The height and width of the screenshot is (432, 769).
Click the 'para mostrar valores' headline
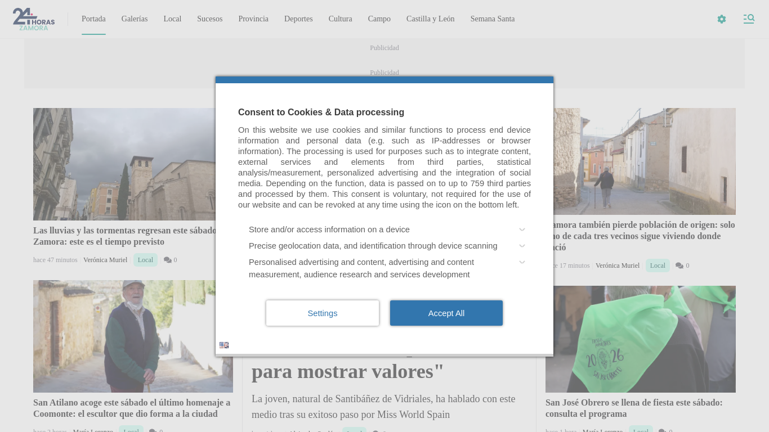(348, 371)
